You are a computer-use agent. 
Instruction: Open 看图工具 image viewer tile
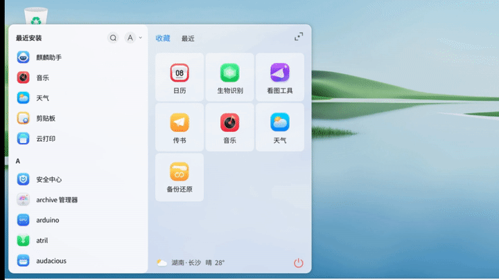pos(279,77)
